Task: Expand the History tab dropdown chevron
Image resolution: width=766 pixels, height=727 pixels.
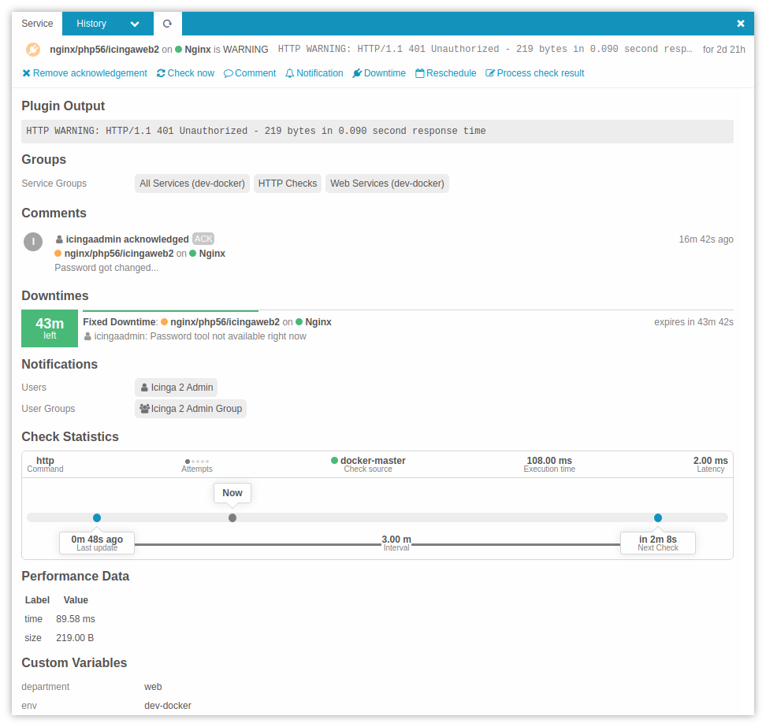Action: [136, 24]
